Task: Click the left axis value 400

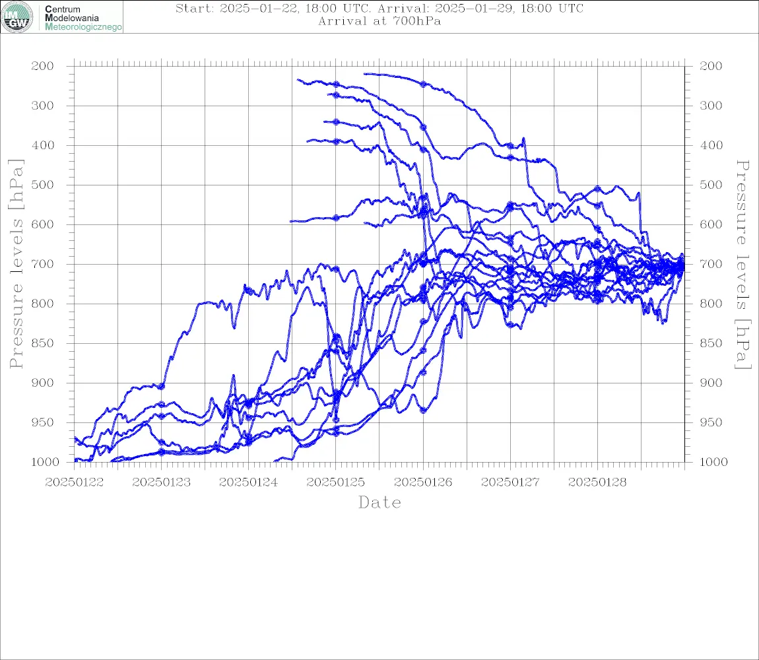Action: 43,145
